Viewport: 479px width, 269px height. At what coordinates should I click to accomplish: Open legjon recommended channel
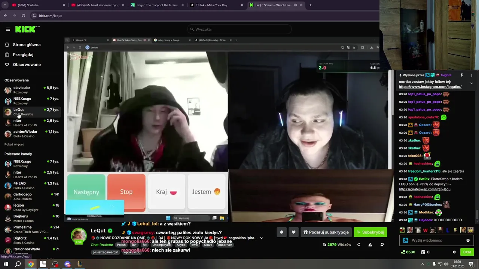pos(32,207)
